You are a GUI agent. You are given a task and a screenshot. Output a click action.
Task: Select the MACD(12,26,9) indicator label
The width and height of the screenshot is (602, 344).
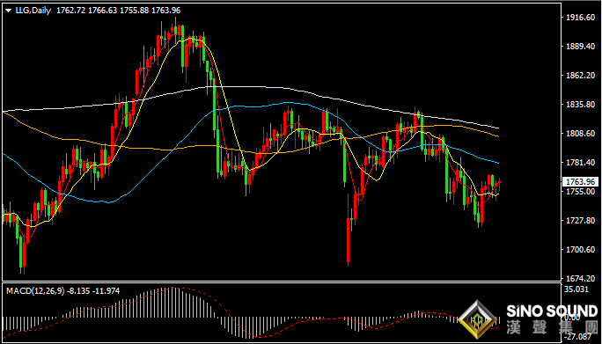(x=36, y=291)
